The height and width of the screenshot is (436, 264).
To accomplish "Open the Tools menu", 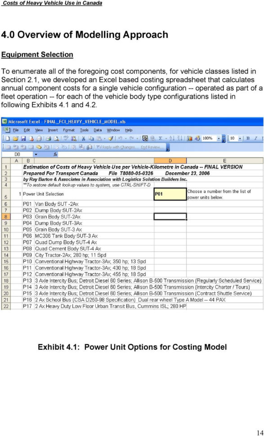I will [x=84, y=130].
